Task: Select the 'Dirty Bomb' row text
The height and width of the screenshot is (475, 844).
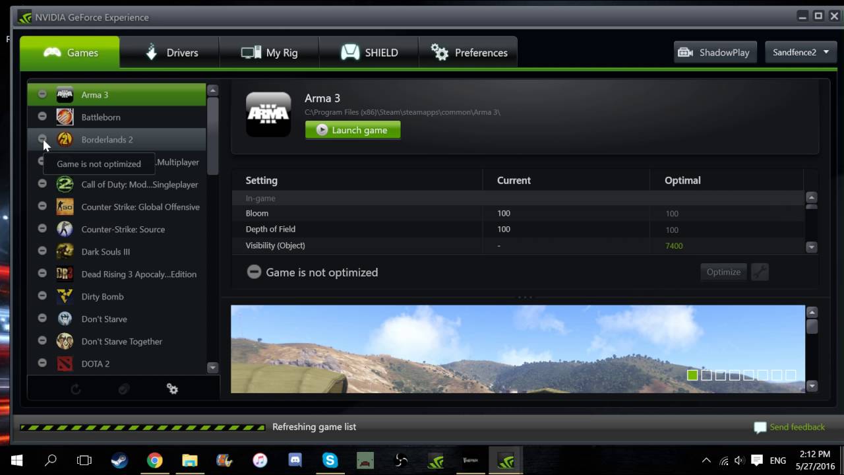Action: [102, 296]
